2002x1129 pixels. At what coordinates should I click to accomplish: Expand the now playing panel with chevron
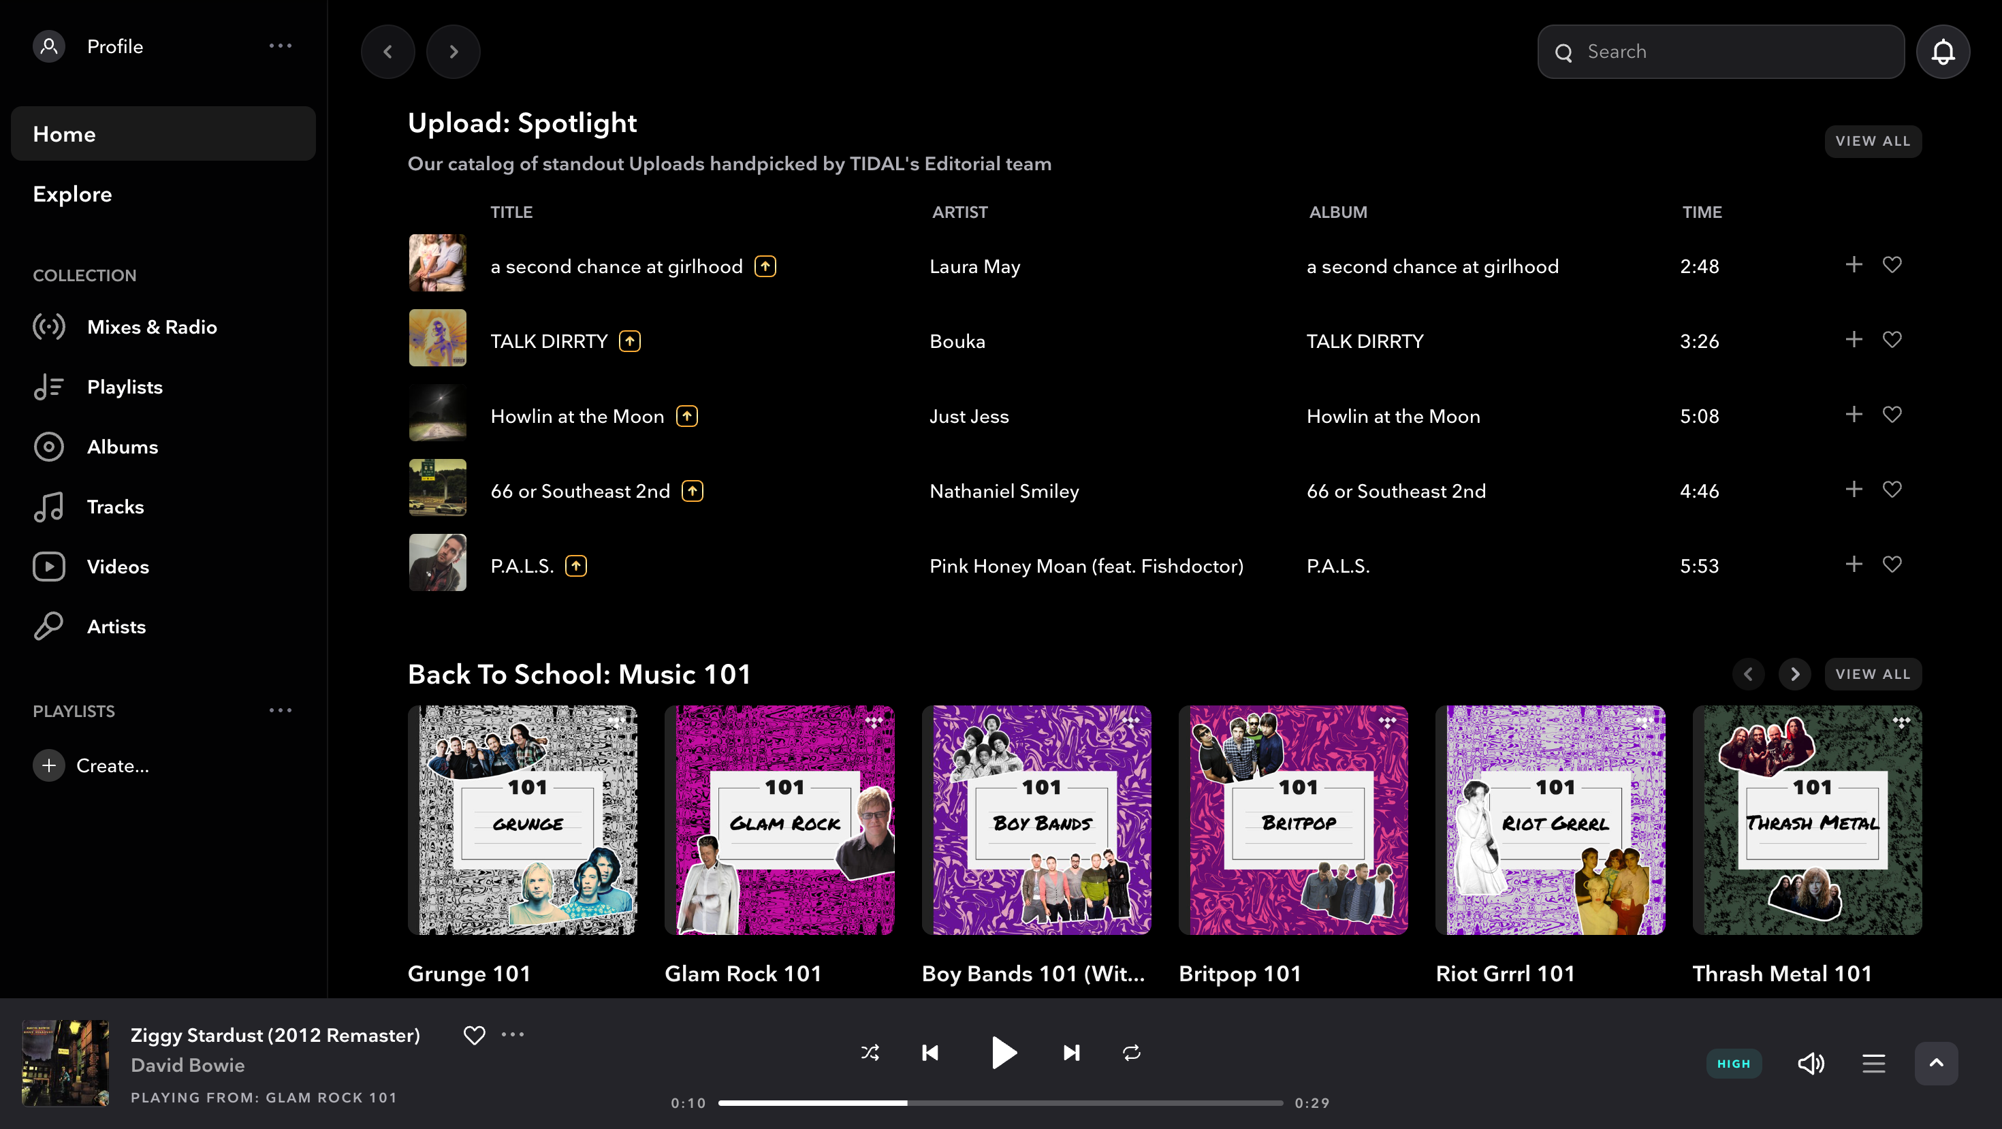1937,1063
